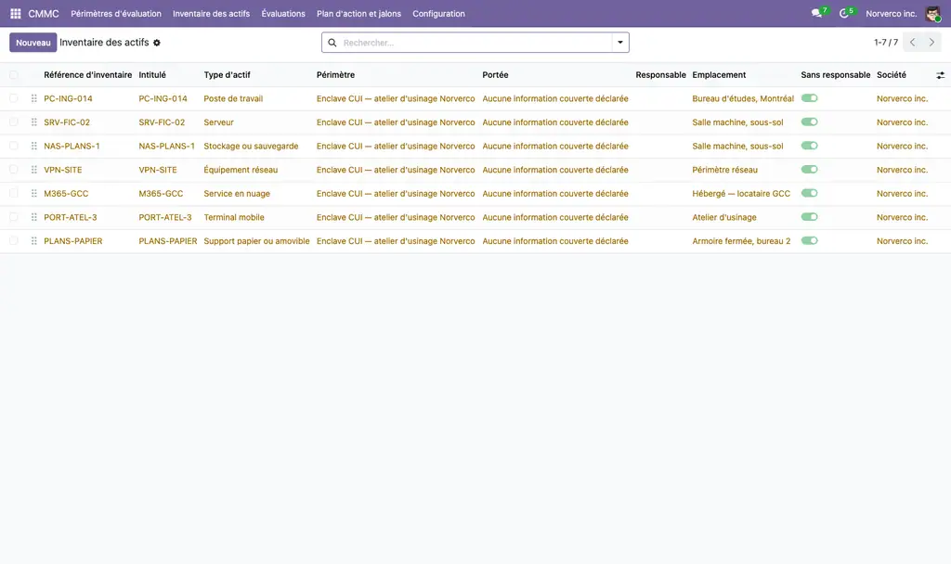
Task: Click the gear icon beside Inventaire des actifs
Action: click(156, 43)
